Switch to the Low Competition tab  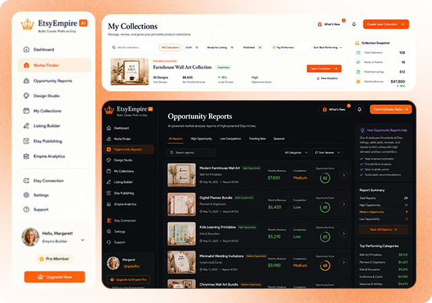(230, 139)
